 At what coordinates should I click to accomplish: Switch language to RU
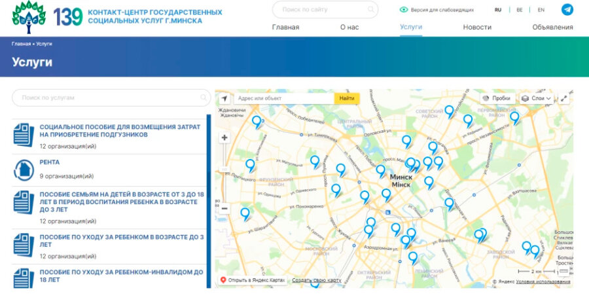click(498, 10)
